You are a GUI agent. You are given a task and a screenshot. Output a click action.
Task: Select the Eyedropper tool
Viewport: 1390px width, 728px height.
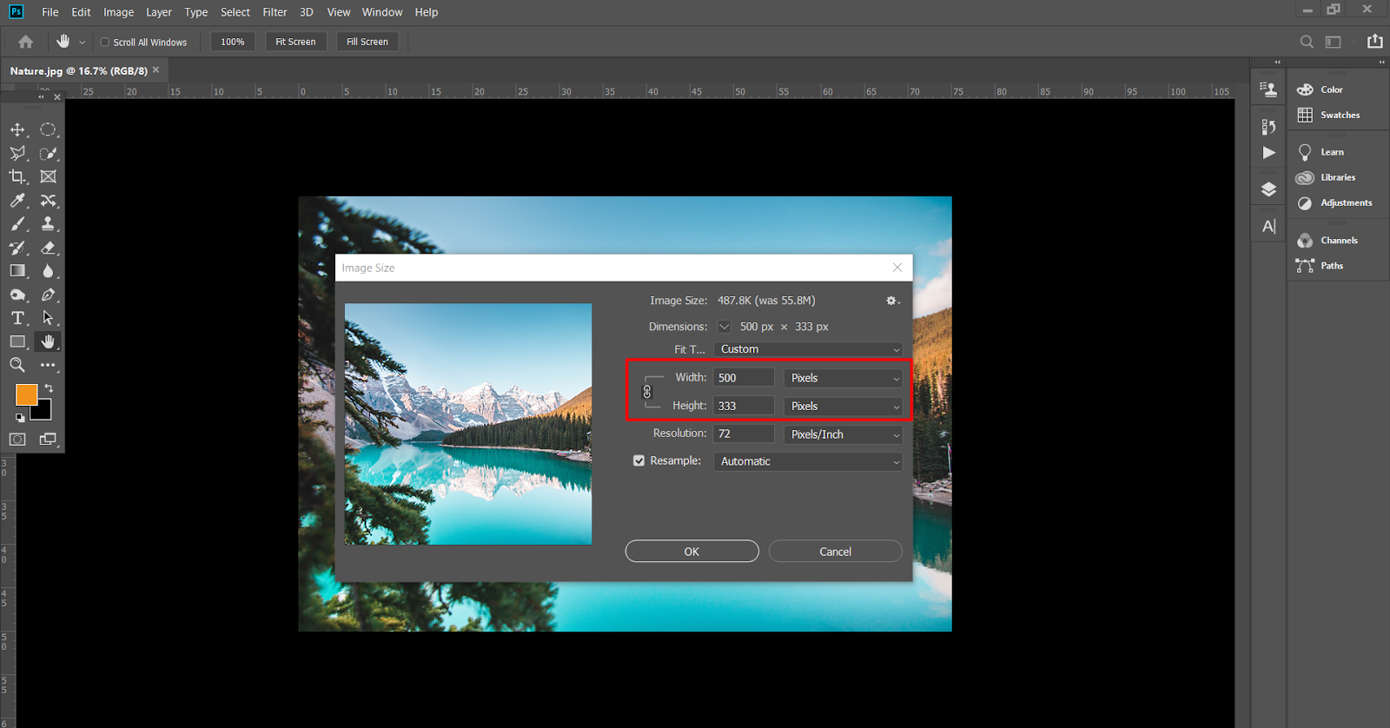pyautogui.click(x=17, y=201)
